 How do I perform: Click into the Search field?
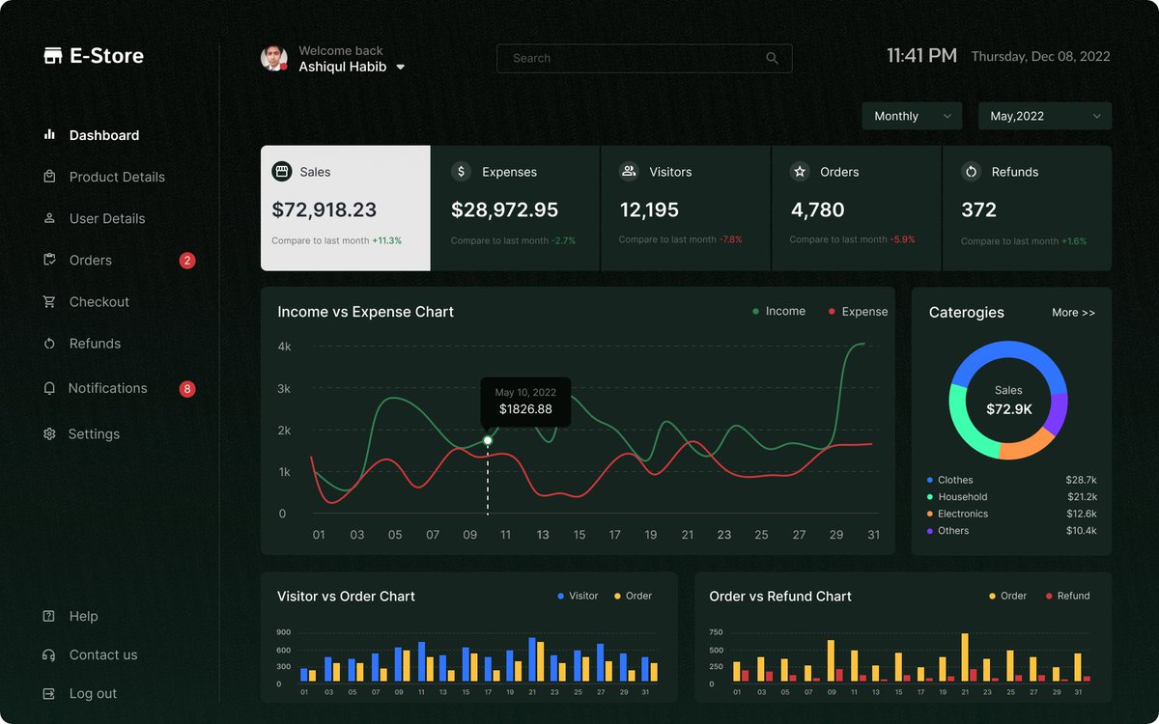pos(644,58)
